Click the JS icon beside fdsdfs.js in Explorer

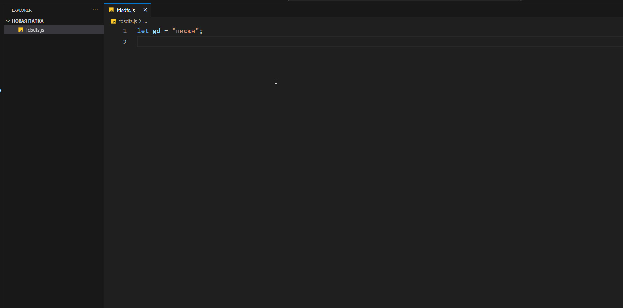click(21, 30)
